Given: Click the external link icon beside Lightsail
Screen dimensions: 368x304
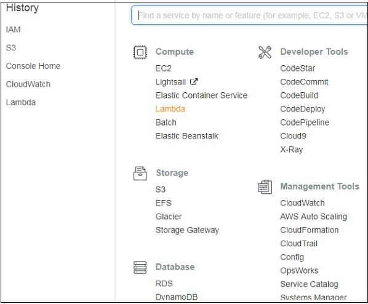Looking at the screenshot, I should (194, 82).
